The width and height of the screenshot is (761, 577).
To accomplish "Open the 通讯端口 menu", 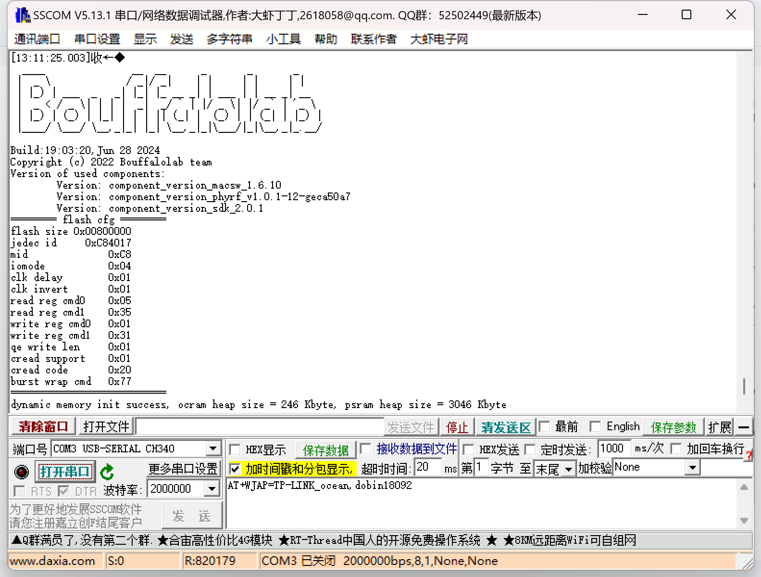I will [37, 39].
